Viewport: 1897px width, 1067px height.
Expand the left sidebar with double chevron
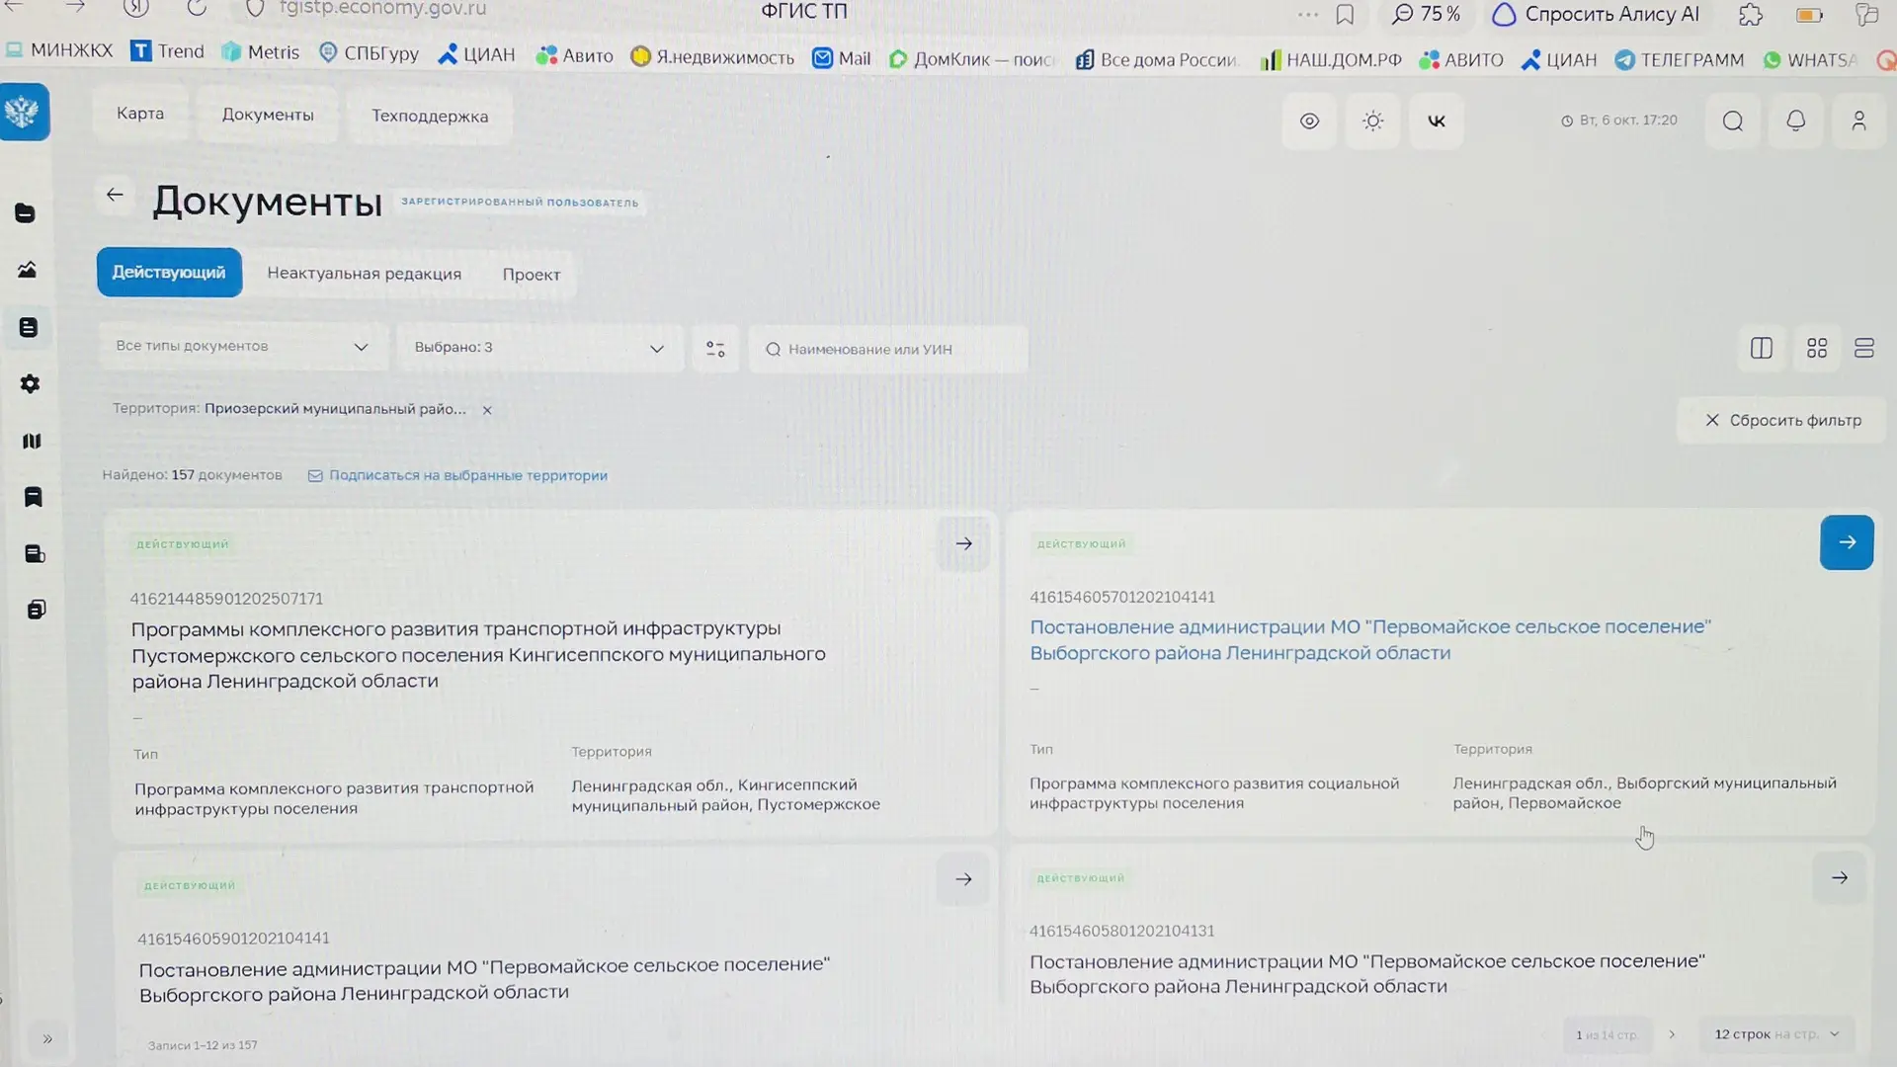click(x=47, y=1038)
